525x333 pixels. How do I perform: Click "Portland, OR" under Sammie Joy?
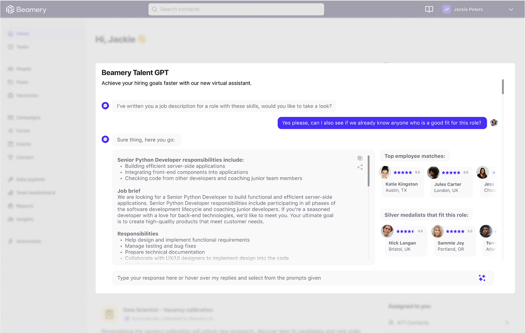[451, 249]
